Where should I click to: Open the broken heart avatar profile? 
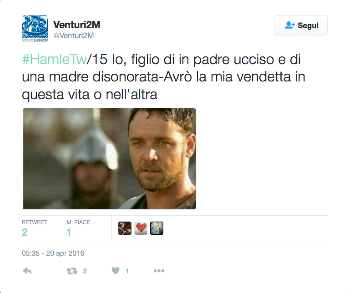pos(141,228)
